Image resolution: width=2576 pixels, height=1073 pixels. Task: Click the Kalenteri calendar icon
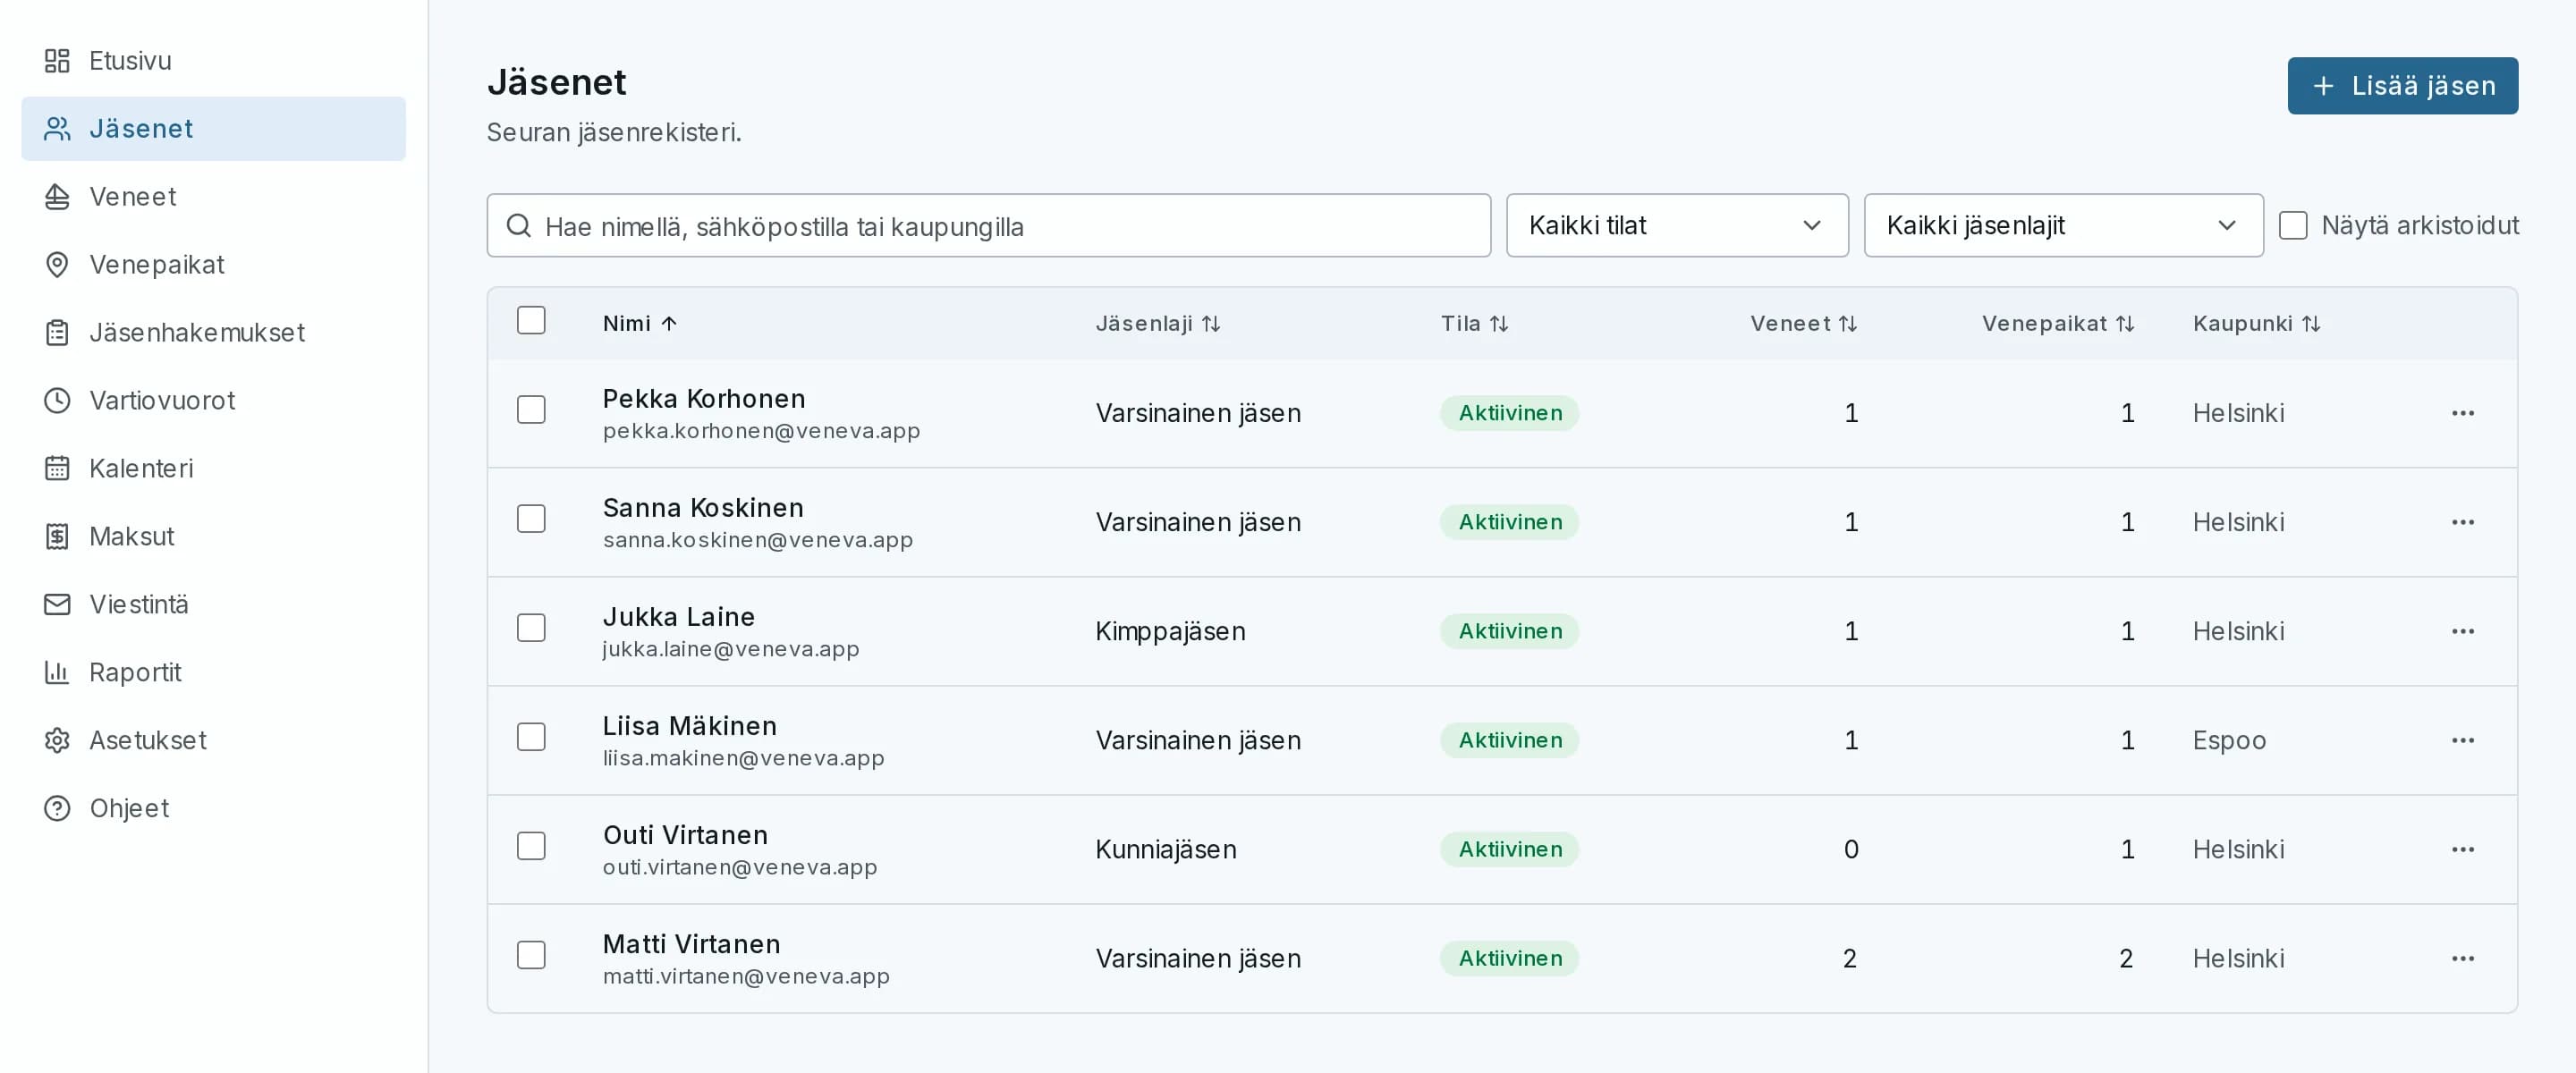57,469
